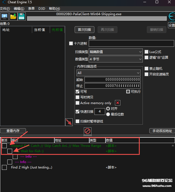Open the 扫描类型 dropdown showing 精确数值
175x192 pixels.
click(115, 52)
